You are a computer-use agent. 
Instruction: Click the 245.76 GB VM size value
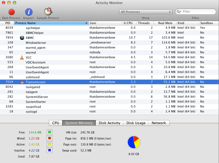[87, 132]
